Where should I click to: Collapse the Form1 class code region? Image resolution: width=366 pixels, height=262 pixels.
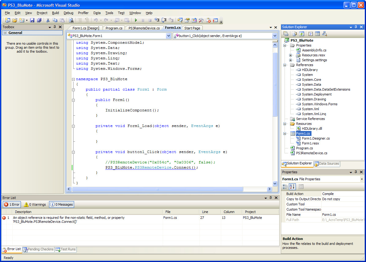73,90
